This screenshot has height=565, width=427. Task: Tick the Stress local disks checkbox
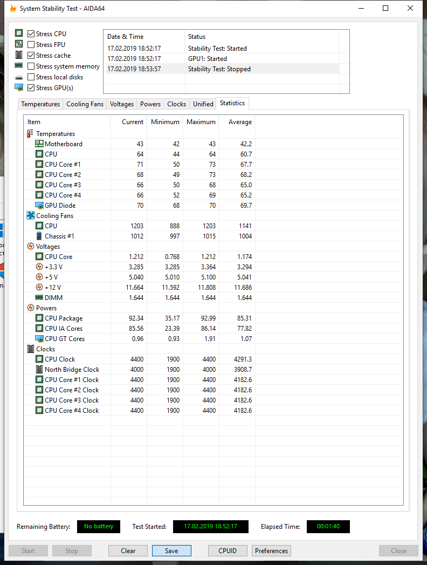coord(31,77)
